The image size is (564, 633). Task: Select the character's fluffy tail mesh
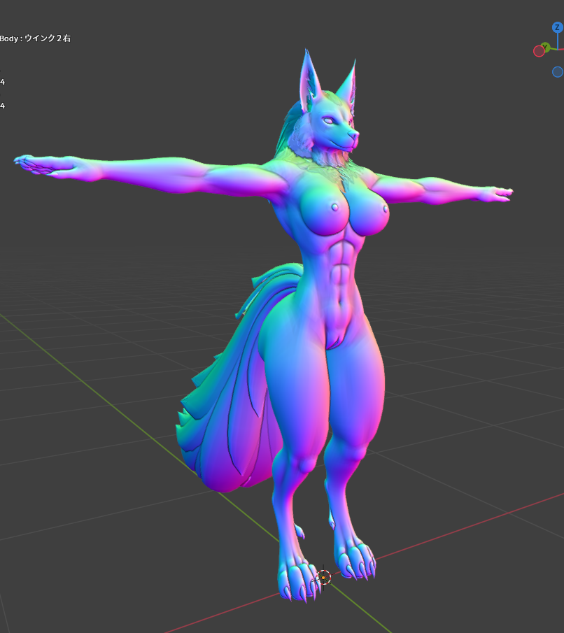coord(224,420)
